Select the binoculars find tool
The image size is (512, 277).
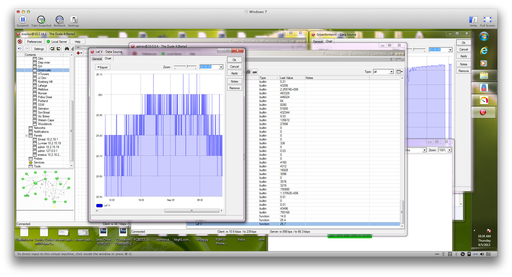click(67, 49)
